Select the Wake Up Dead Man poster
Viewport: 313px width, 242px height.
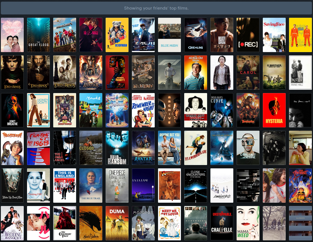point(12,186)
